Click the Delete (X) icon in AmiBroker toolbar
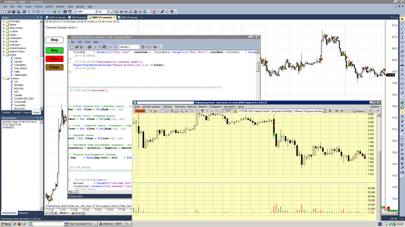Image resolution: width=405 pixels, height=227 pixels. [x=43, y=12]
